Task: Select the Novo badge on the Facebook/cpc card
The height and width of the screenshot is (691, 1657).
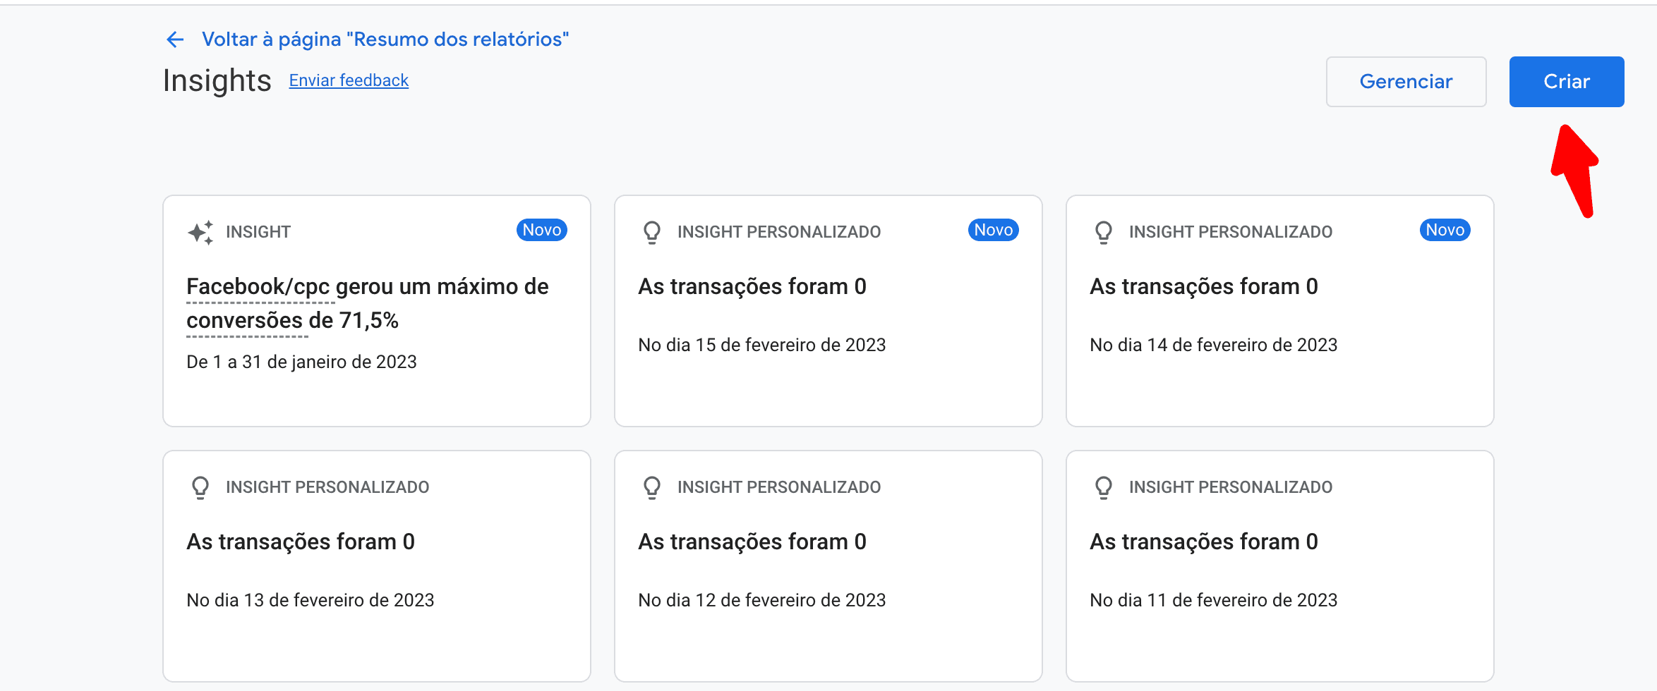Action: pos(542,229)
